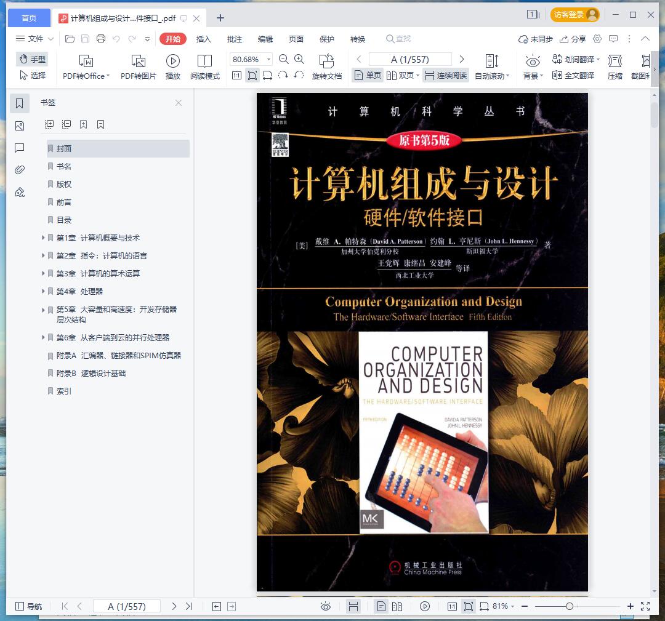Click the 查找 search box
This screenshot has height=621, width=665.
click(x=398, y=39)
